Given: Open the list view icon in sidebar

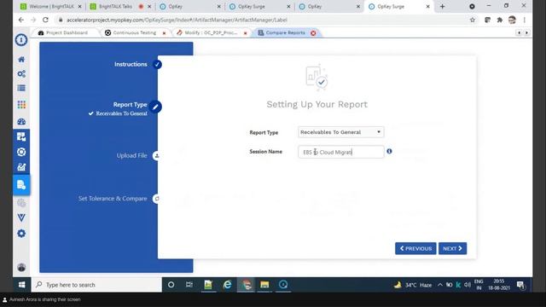Looking at the screenshot, I should pos(21,88).
